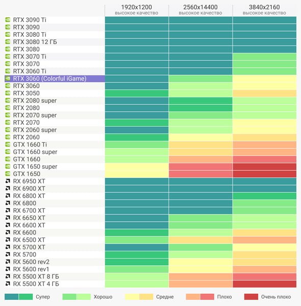Screen dimensions: 301x306
Task: Click the yellow Средне legend swatch
Action: (x=132, y=297)
